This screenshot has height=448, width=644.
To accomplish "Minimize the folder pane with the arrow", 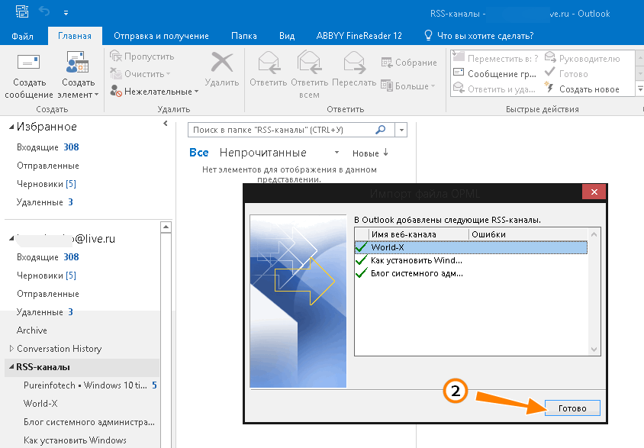I will 165,123.
